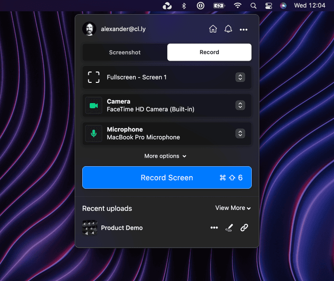Open battery status in menu bar

coord(219,6)
